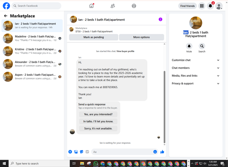Screen dimensions: 228x167
Task: Open the notifications bell
Action: coord(210,6)
